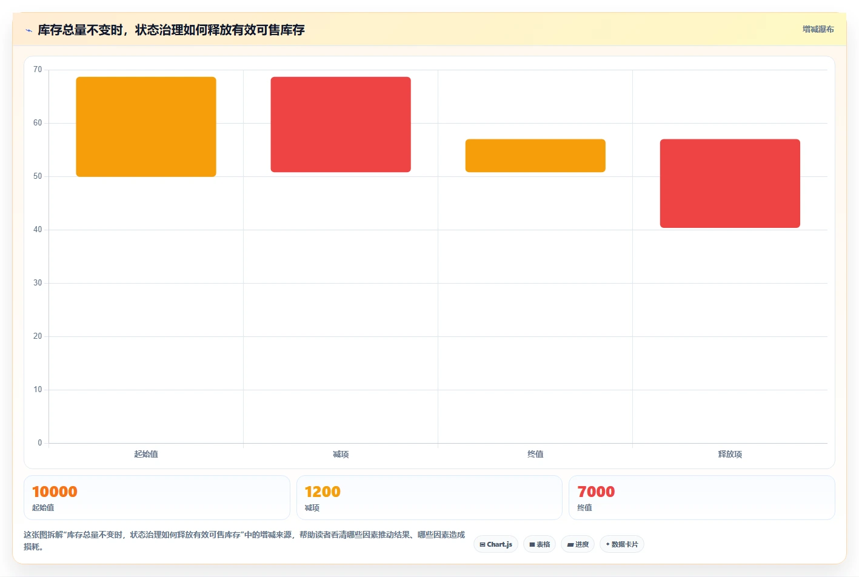Select the red 释放项 bar
This screenshot has width=859, height=577.
pyautogui.click(x=730, y=184)
